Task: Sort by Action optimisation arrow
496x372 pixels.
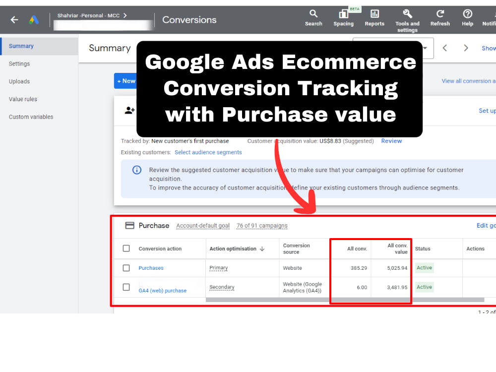Action: point(262,249)
